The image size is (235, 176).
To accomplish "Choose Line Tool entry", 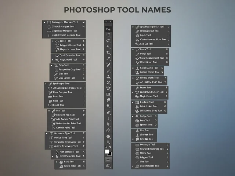I will [150, 162].
